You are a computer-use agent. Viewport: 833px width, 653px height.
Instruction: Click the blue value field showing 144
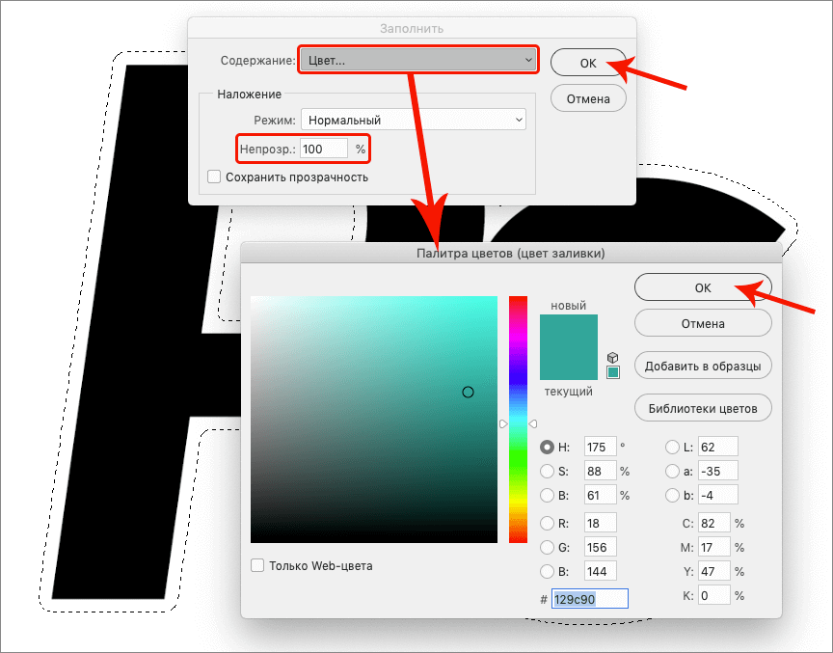(601, 571)
